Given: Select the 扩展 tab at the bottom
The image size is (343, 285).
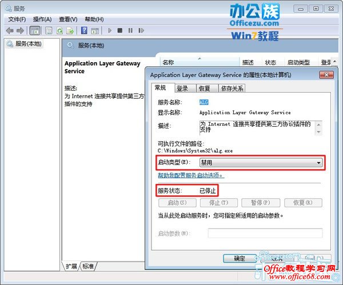Looking at the screenshot, I should (x=71, y=266).
